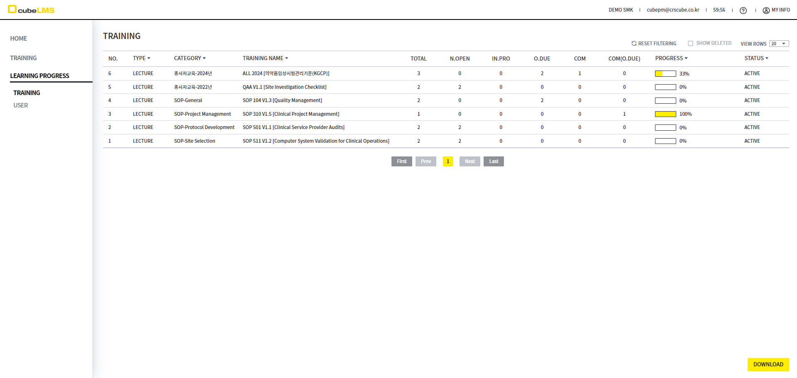Click the 33% progress bar for KGCP
Screen dimensions: 797x378
[665, 74]
